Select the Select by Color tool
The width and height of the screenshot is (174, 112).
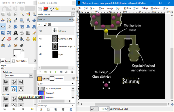tap(28, 14)
